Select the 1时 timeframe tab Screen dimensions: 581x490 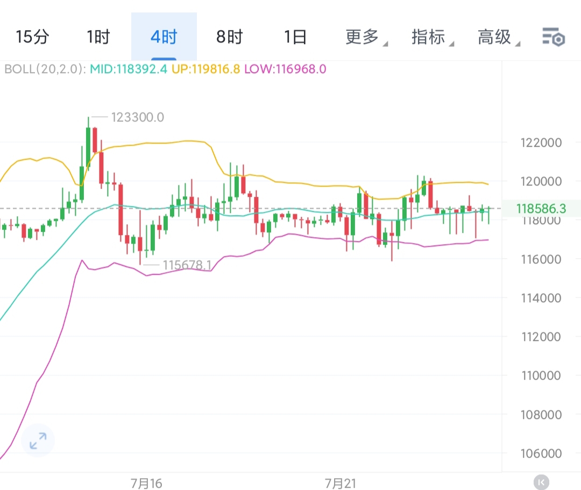(98, 37)
